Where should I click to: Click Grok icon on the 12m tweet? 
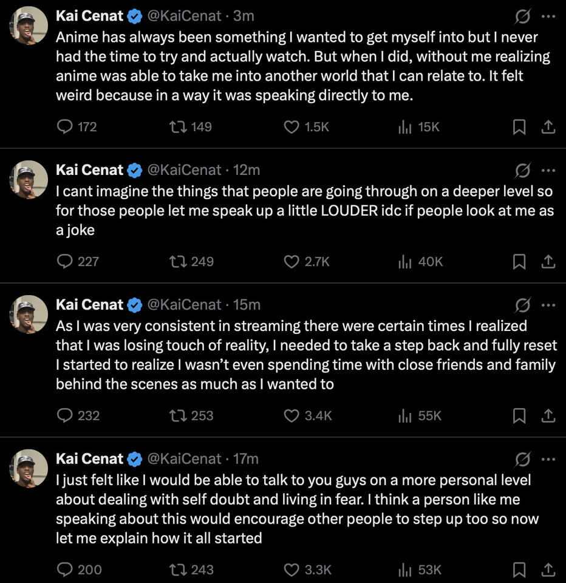pos(522,170)
